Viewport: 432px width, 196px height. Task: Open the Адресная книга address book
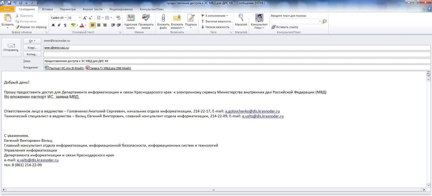point(131,22)
